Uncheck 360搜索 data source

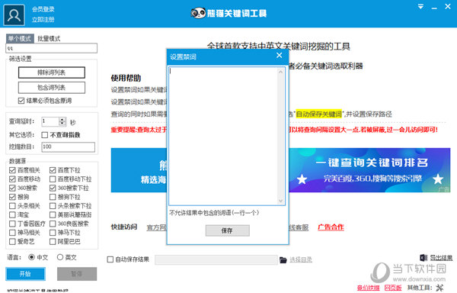click(x=12, y=188)
